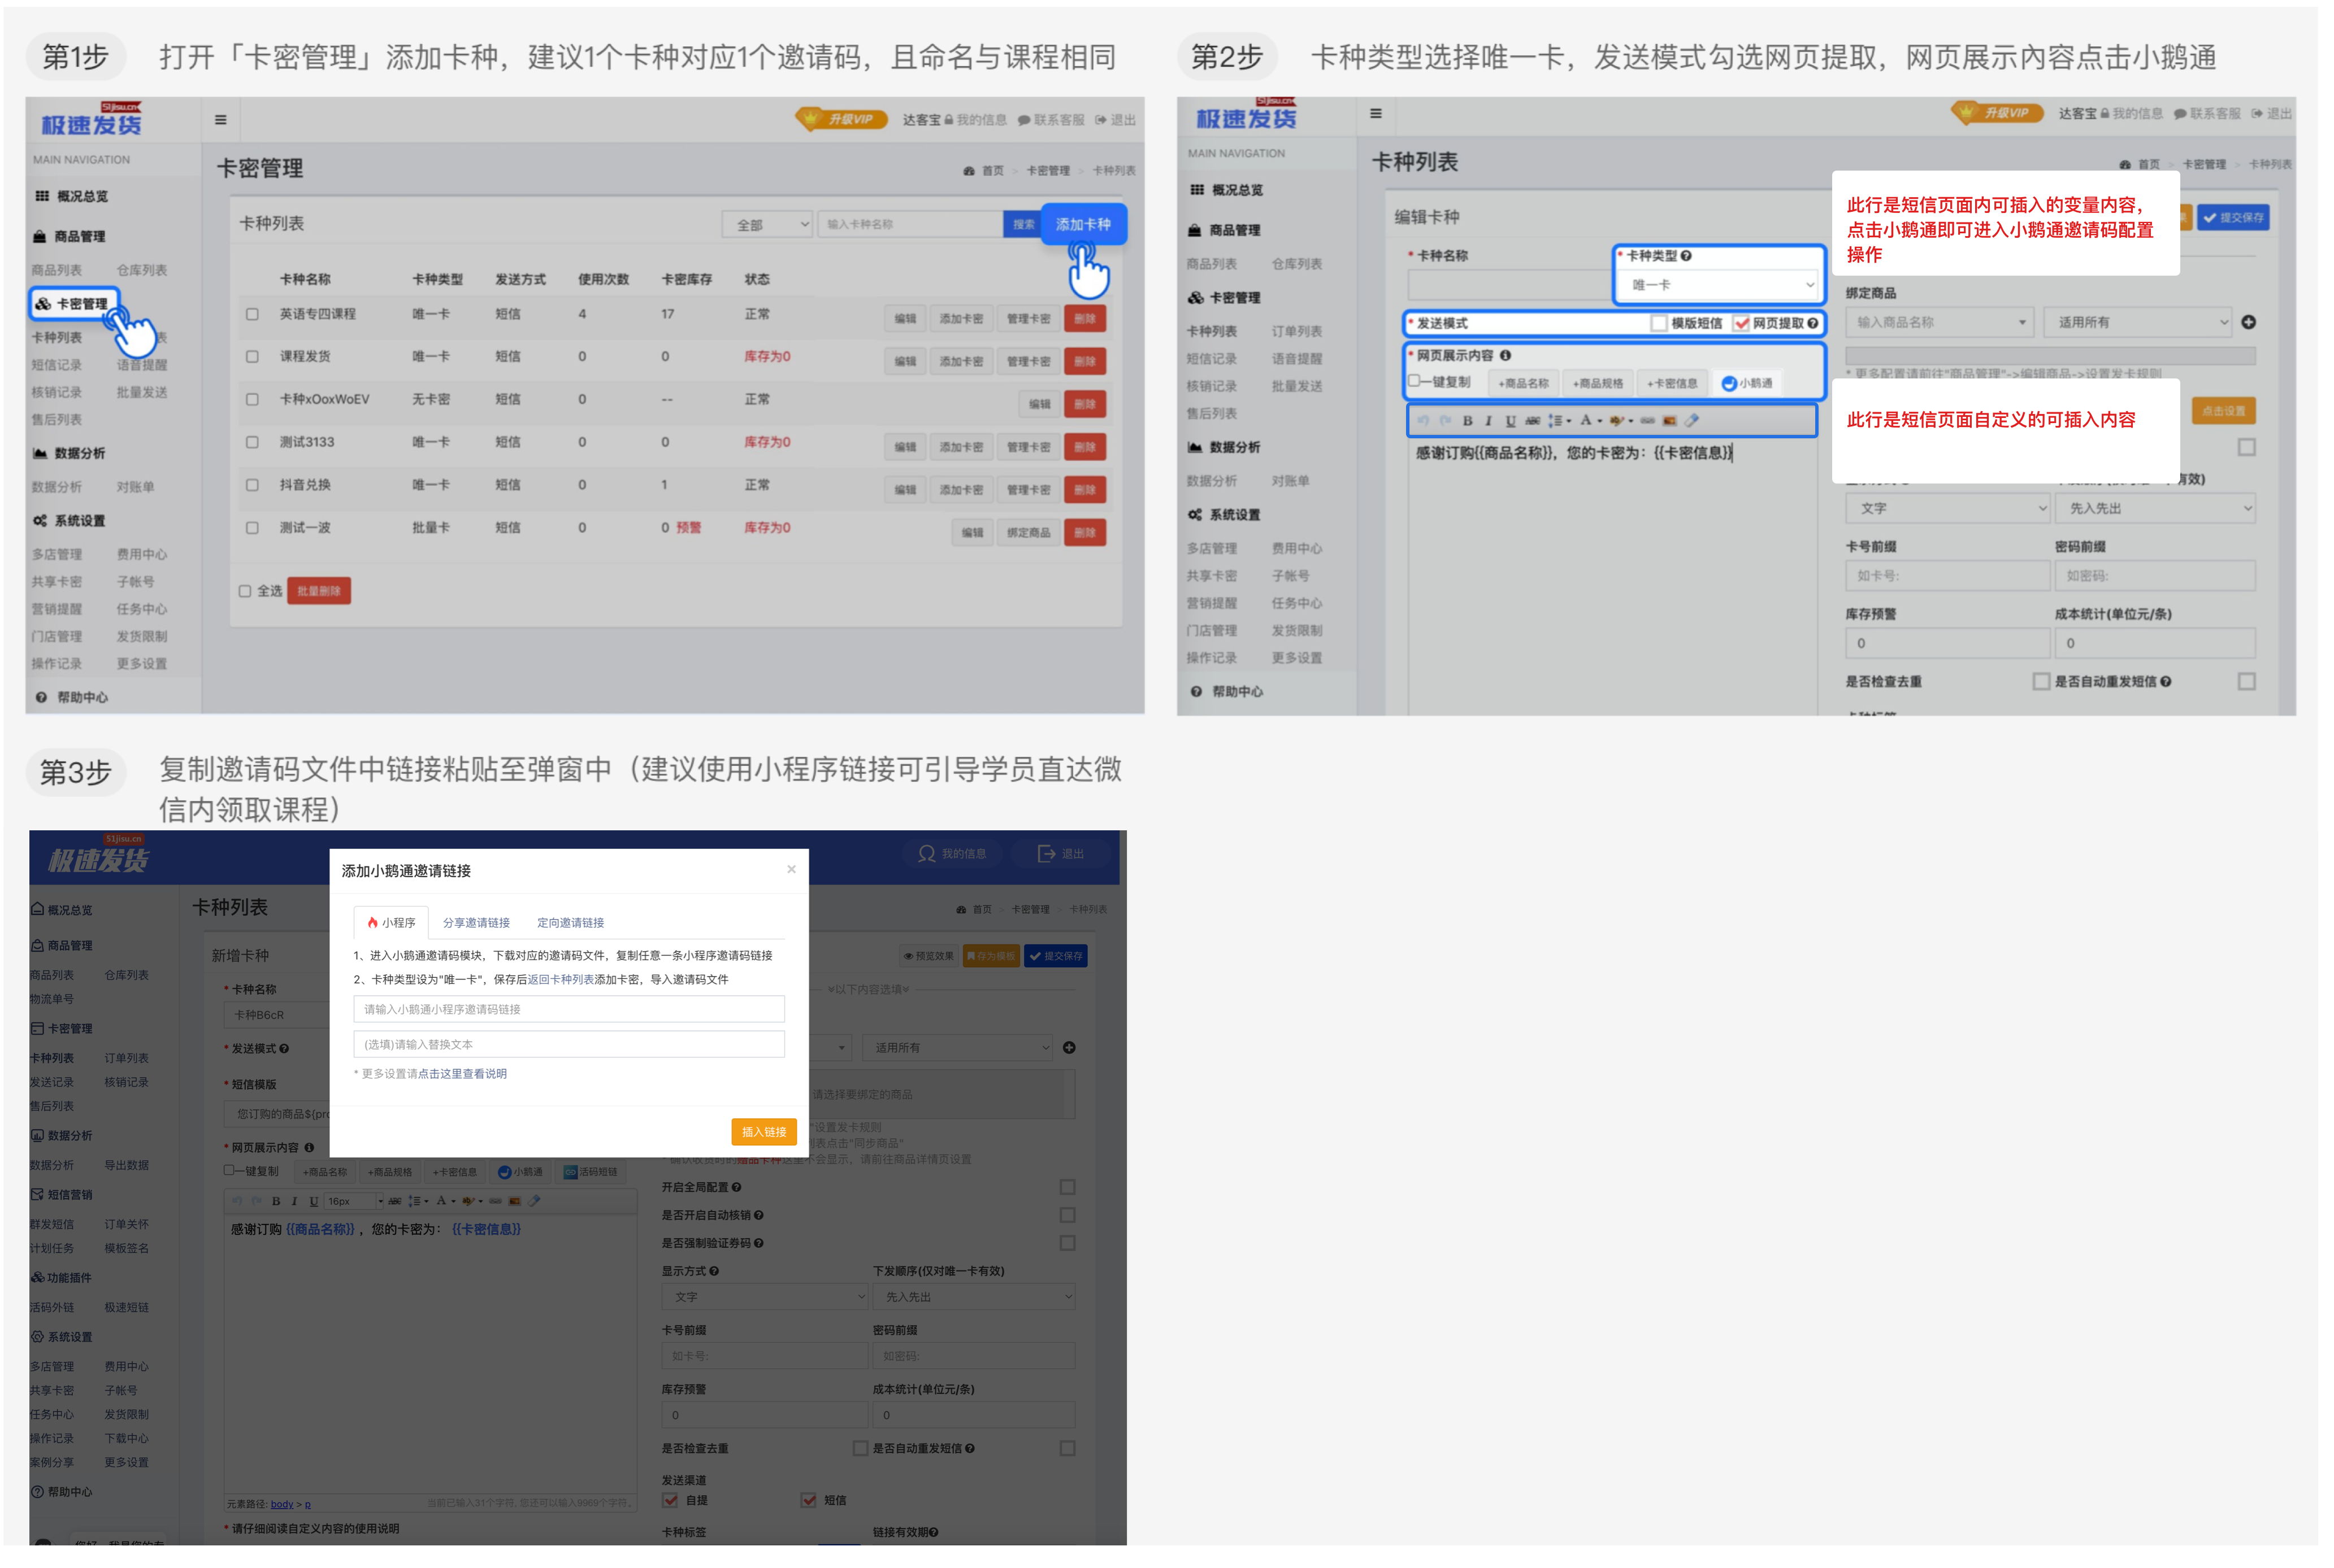Close the 添加小鹅通邀请链接 dialog
Screen dimensions: 2334x1568
pyautogui.click(x=791, y=870)
